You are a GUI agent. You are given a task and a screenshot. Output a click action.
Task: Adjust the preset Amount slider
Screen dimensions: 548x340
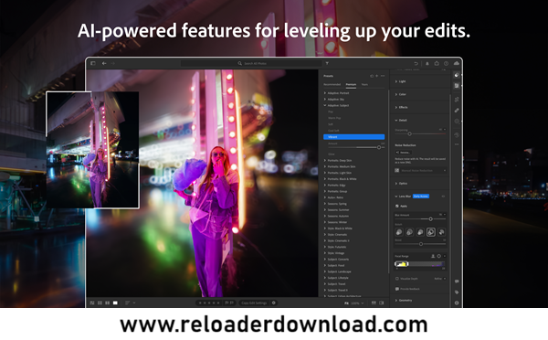pos(379,147)
